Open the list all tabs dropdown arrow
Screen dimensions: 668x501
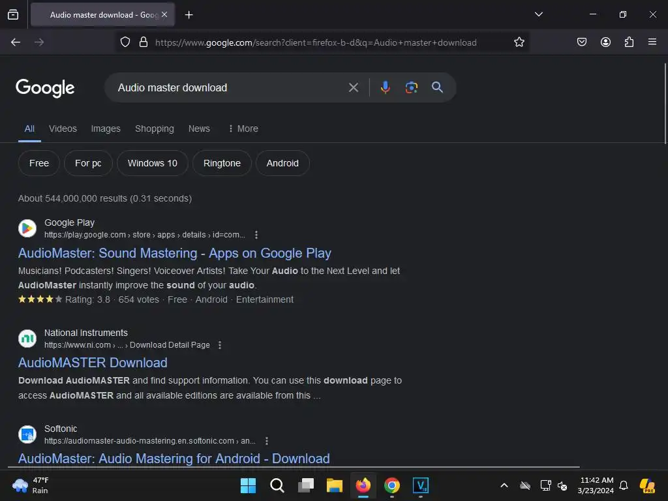pos(538,14)
